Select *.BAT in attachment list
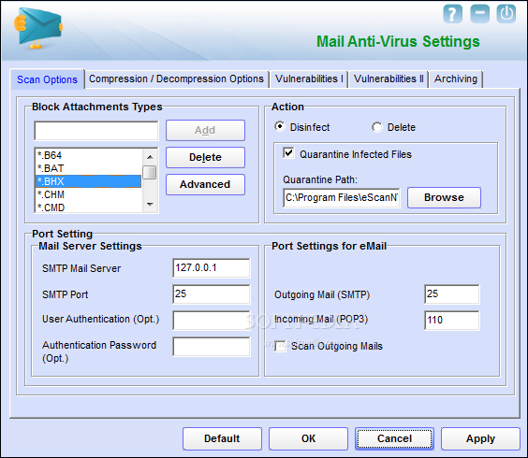This screenshot has height=458, width=528. pos(89,168)
